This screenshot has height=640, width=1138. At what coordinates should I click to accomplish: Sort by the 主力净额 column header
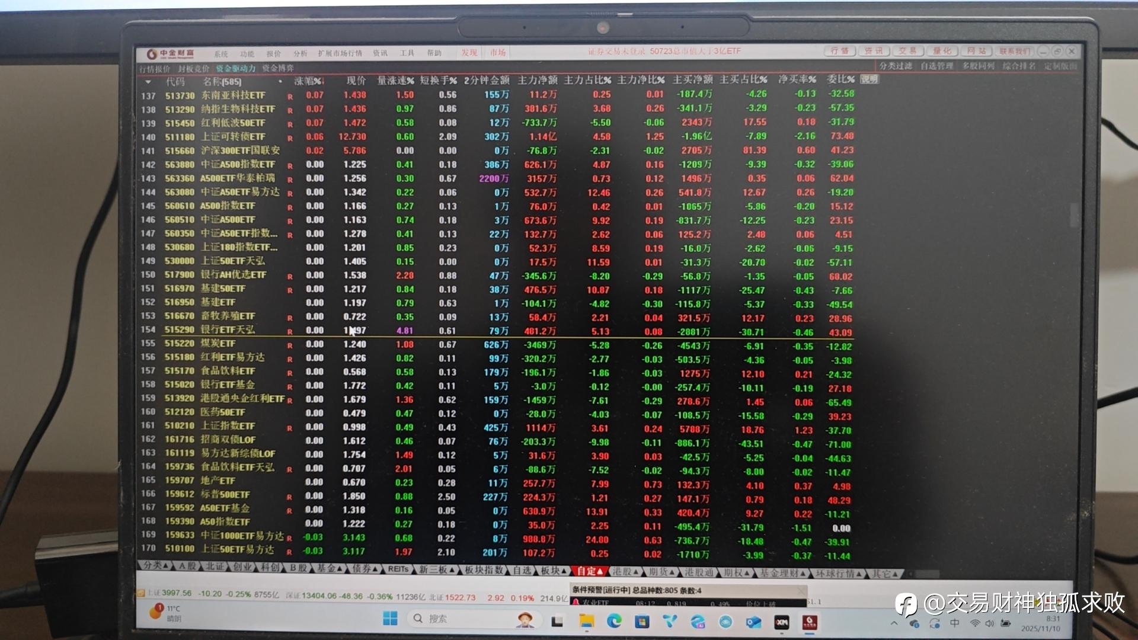[537, 80]
